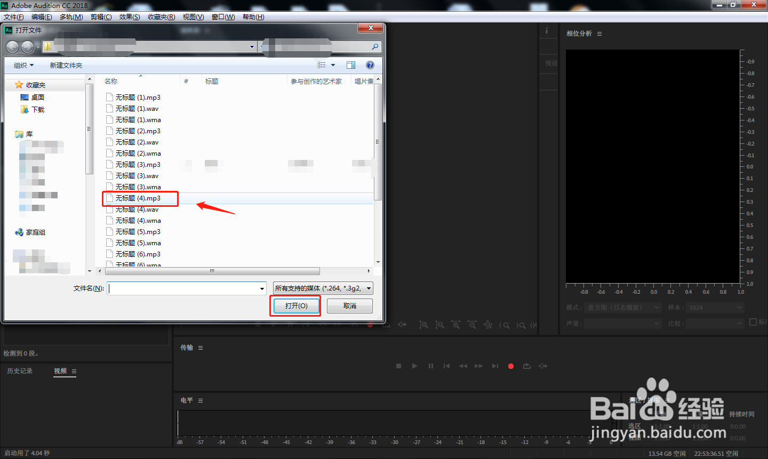Click the 取消 button

click(350, 306)
